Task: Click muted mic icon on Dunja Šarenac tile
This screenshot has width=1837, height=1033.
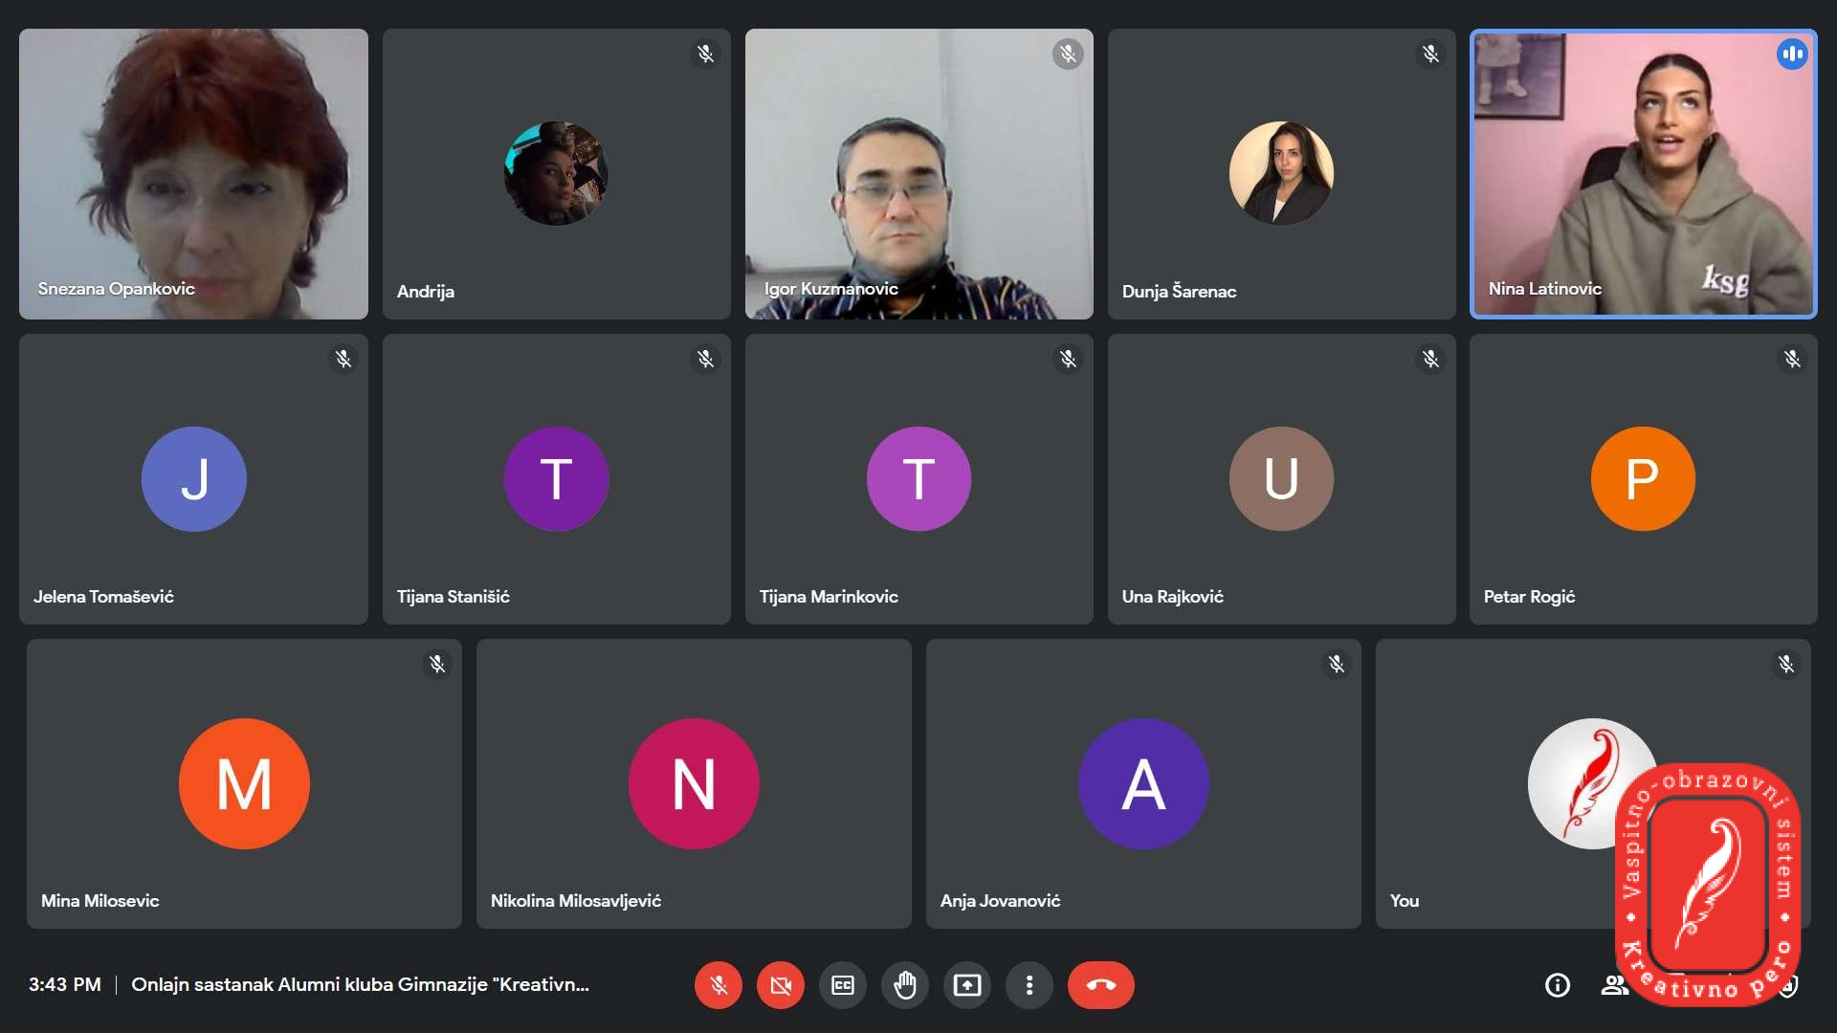Action: click(1430, 55)
